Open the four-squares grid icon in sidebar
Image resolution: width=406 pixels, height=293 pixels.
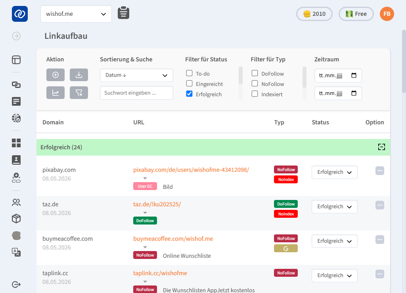[x=16, y=143]
